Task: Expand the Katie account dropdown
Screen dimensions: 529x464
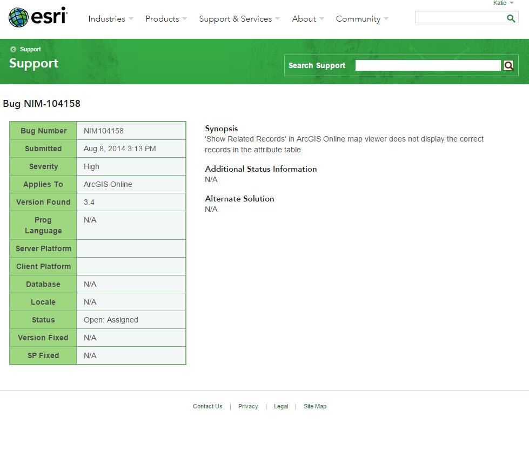Action: coord(503,3)
